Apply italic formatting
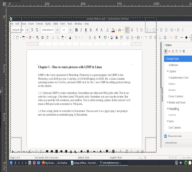Screen dimensions: 192x172 click(81, 30)
